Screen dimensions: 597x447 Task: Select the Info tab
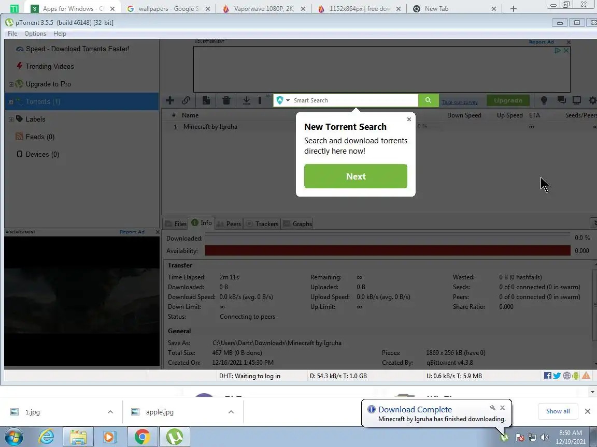coord(202,223)
